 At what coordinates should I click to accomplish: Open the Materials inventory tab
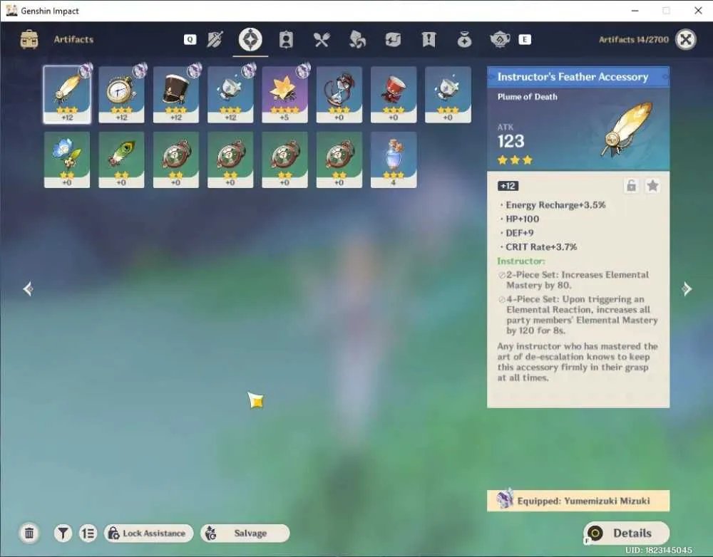(357, 40)
